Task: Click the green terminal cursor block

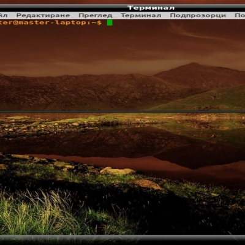Action: click(110, 23)
